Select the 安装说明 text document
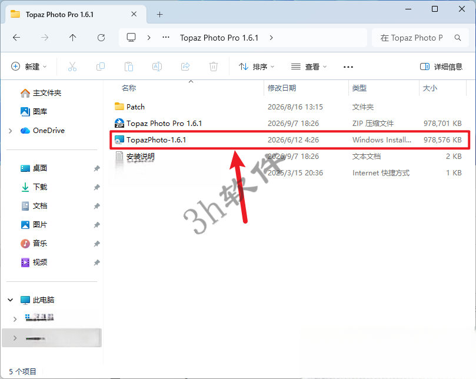476x379 pixels. (140, 157)
